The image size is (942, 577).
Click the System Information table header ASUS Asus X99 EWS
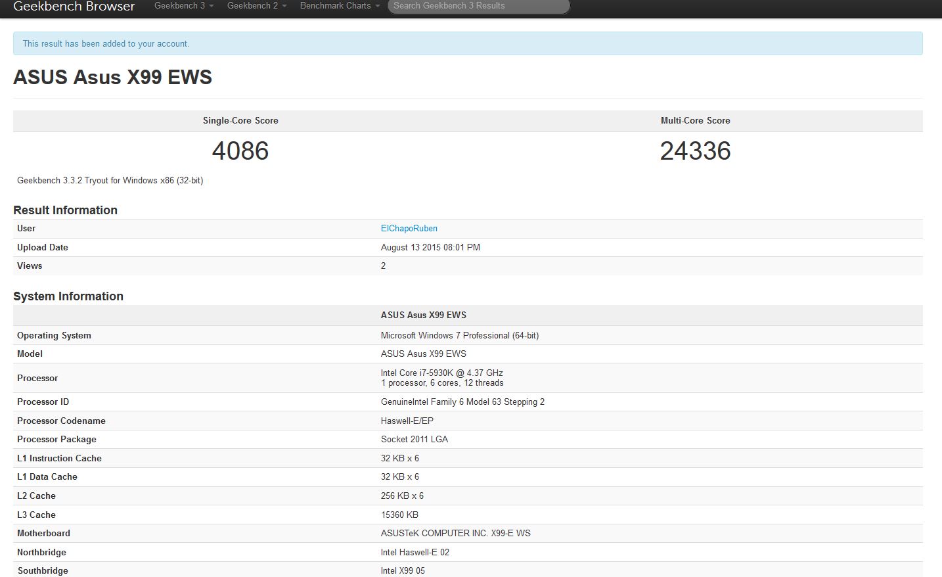(424, 315)
